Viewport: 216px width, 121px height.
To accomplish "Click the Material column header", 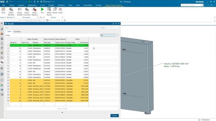I will click(x=38, y=42).
